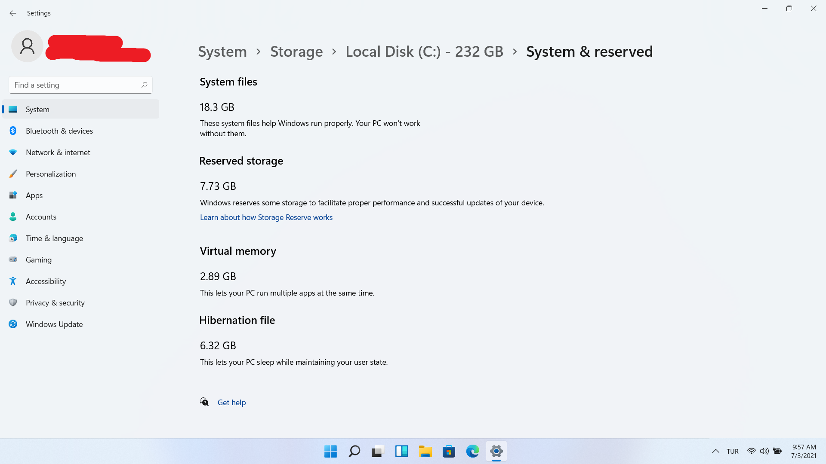Open Accessibility settings page

46,281
